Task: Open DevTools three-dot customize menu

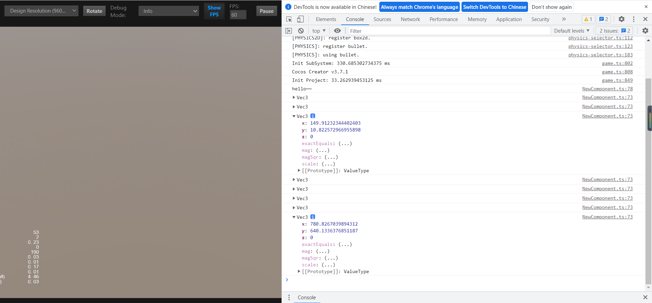Action: tap(633, 19)
